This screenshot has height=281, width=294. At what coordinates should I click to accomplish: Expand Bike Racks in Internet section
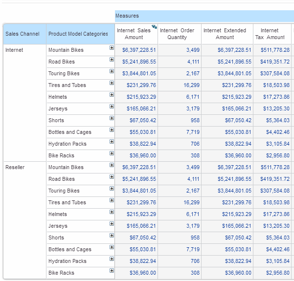[x=112, y=153]
